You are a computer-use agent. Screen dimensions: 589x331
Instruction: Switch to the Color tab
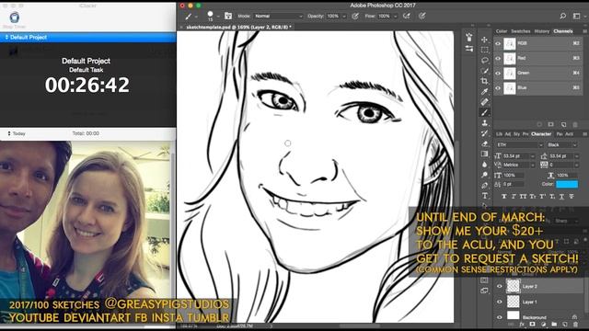click(x=502, y=31)
